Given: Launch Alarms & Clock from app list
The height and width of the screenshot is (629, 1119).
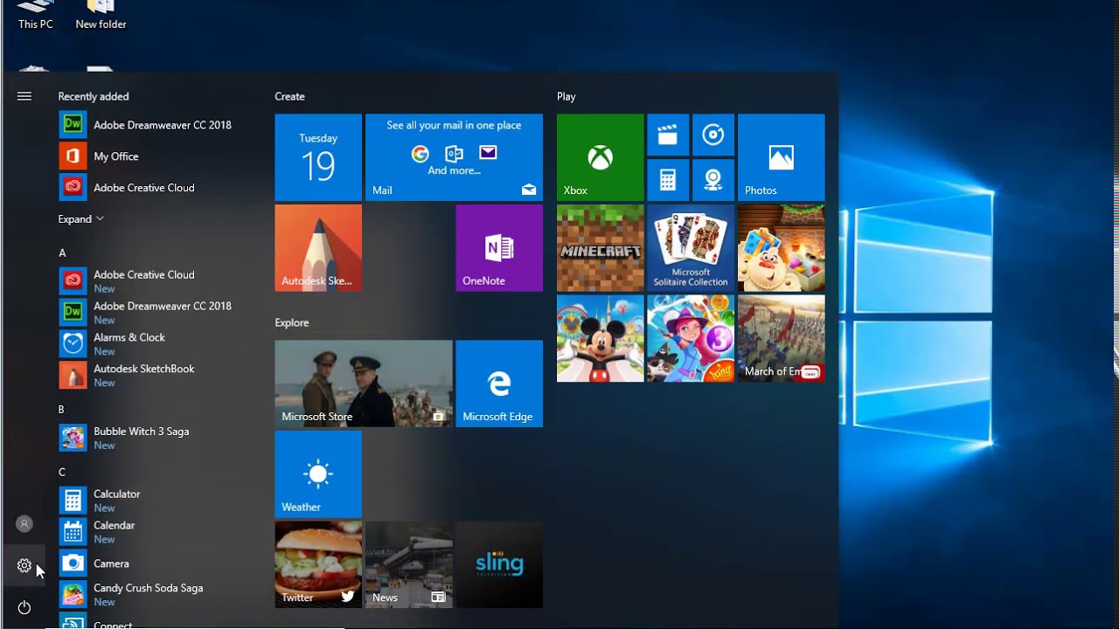Looking at the screenshot, I should click(157, 344).
